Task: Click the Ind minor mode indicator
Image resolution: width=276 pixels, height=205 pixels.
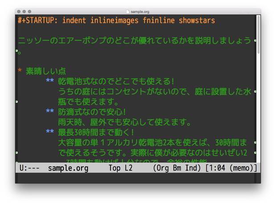Action: point(191,168)
